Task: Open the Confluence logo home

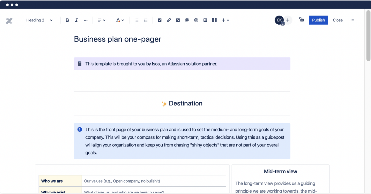Action: [9, 20]
